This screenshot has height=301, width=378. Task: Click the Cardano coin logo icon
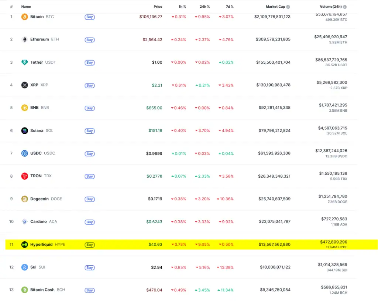(24, 221)
